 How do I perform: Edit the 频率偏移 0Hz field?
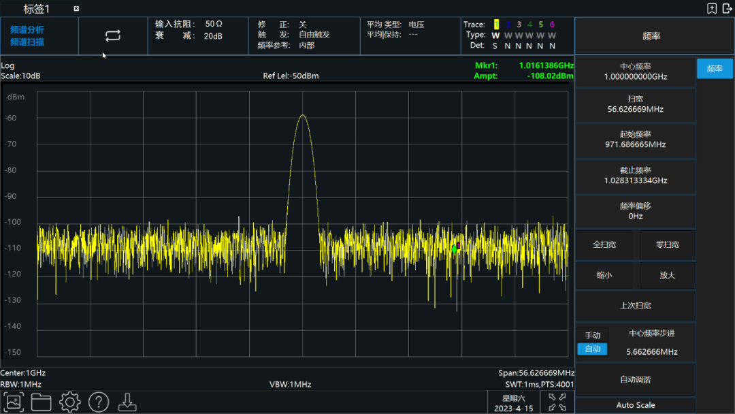tap(635, 211)
